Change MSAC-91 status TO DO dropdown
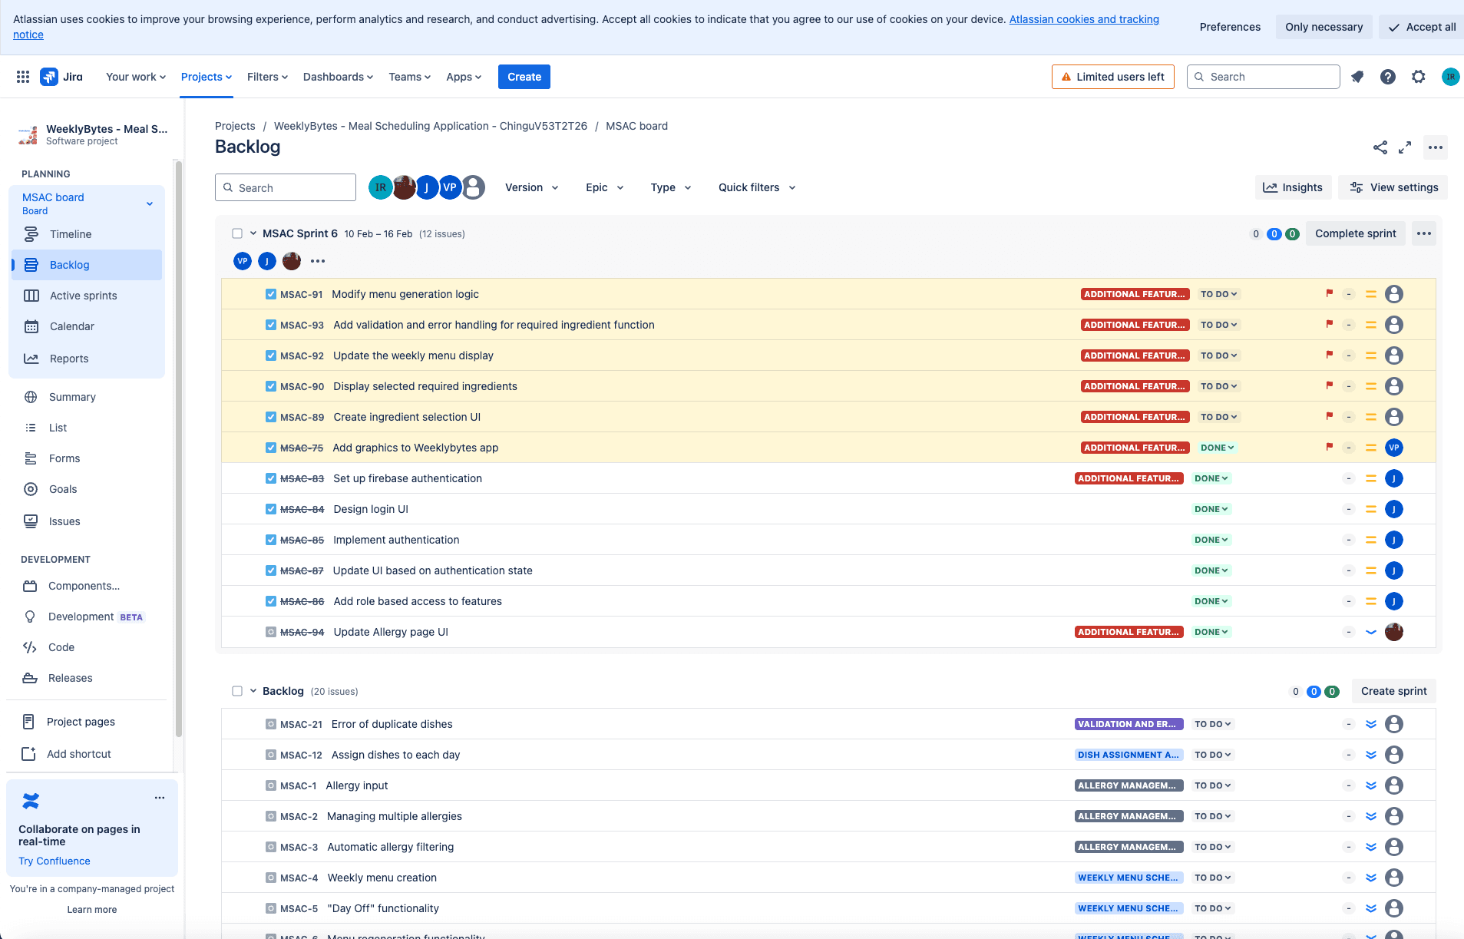The width and height of the screenshot is (1464, 939). pyautogui.click(x=1218, y=294)
